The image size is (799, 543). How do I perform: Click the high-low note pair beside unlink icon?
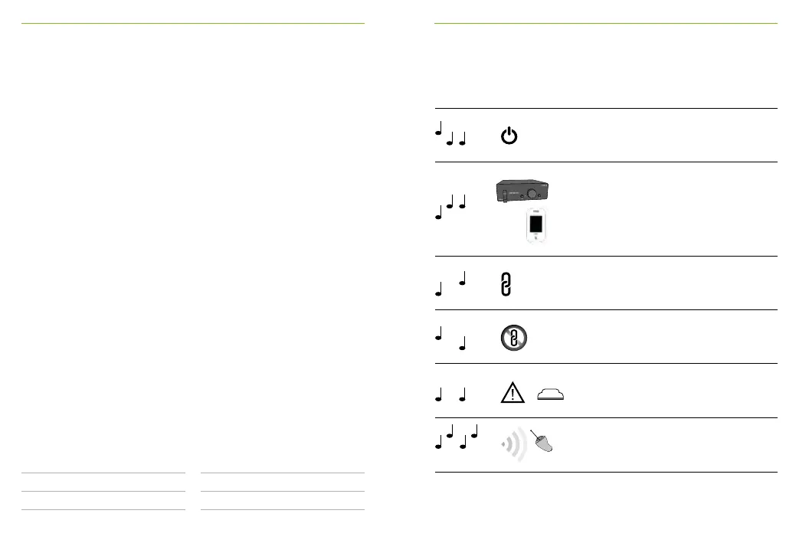[x=450, y=339]
